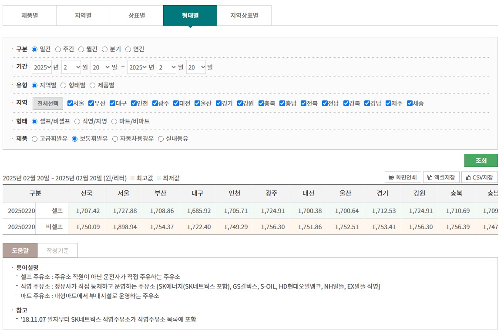Open end year dropdown
The height and width of the screenshot is (336, 504).
[137, 67]
